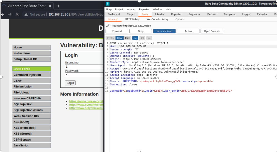Screen dimensions: 277x152
Task: Open a new browser tab with plus
Action: click(59, 6)
